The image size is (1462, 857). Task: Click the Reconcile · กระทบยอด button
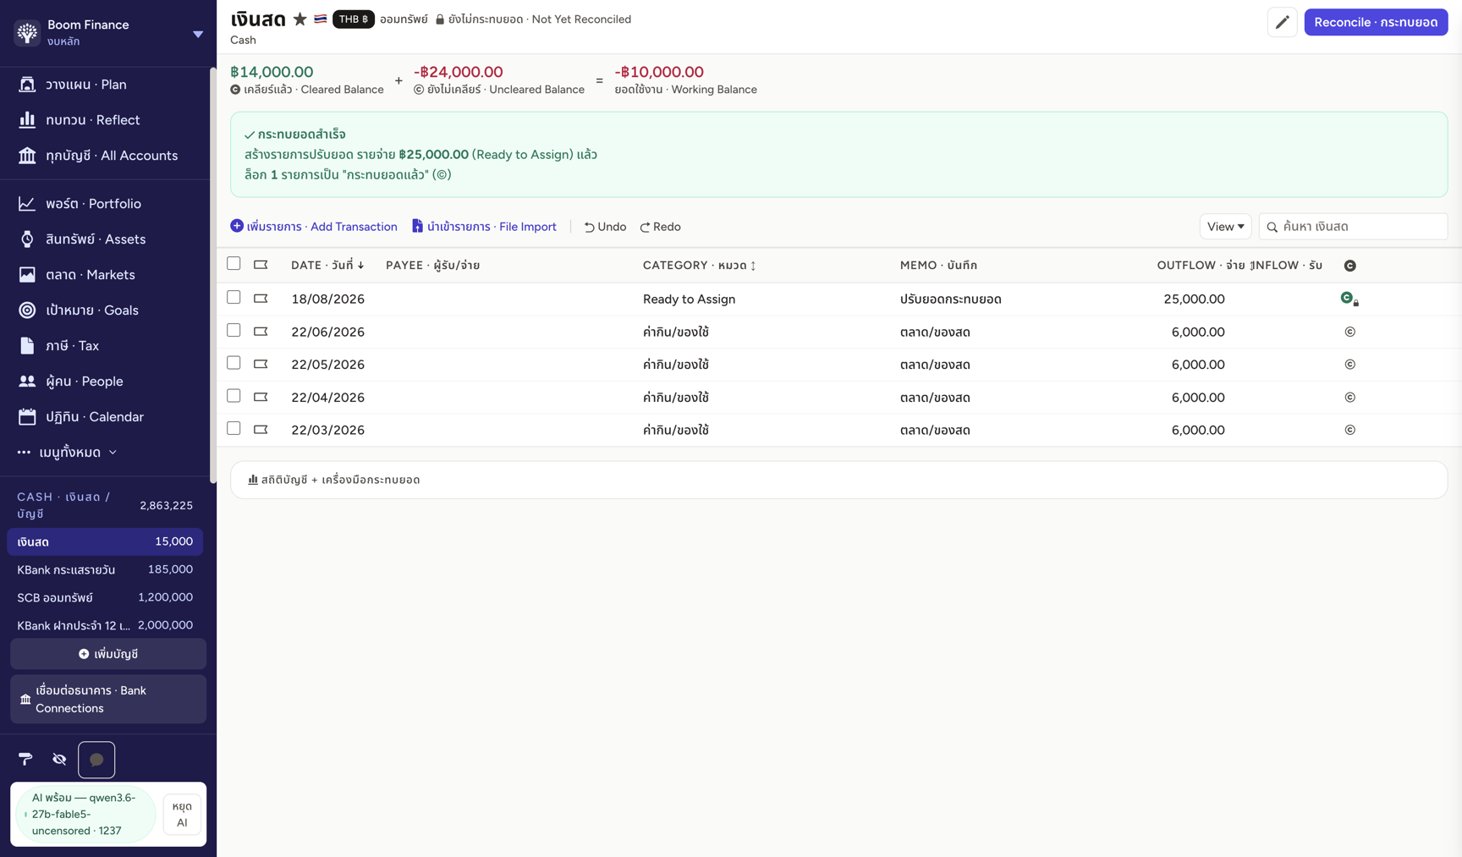coord(1376,22)
